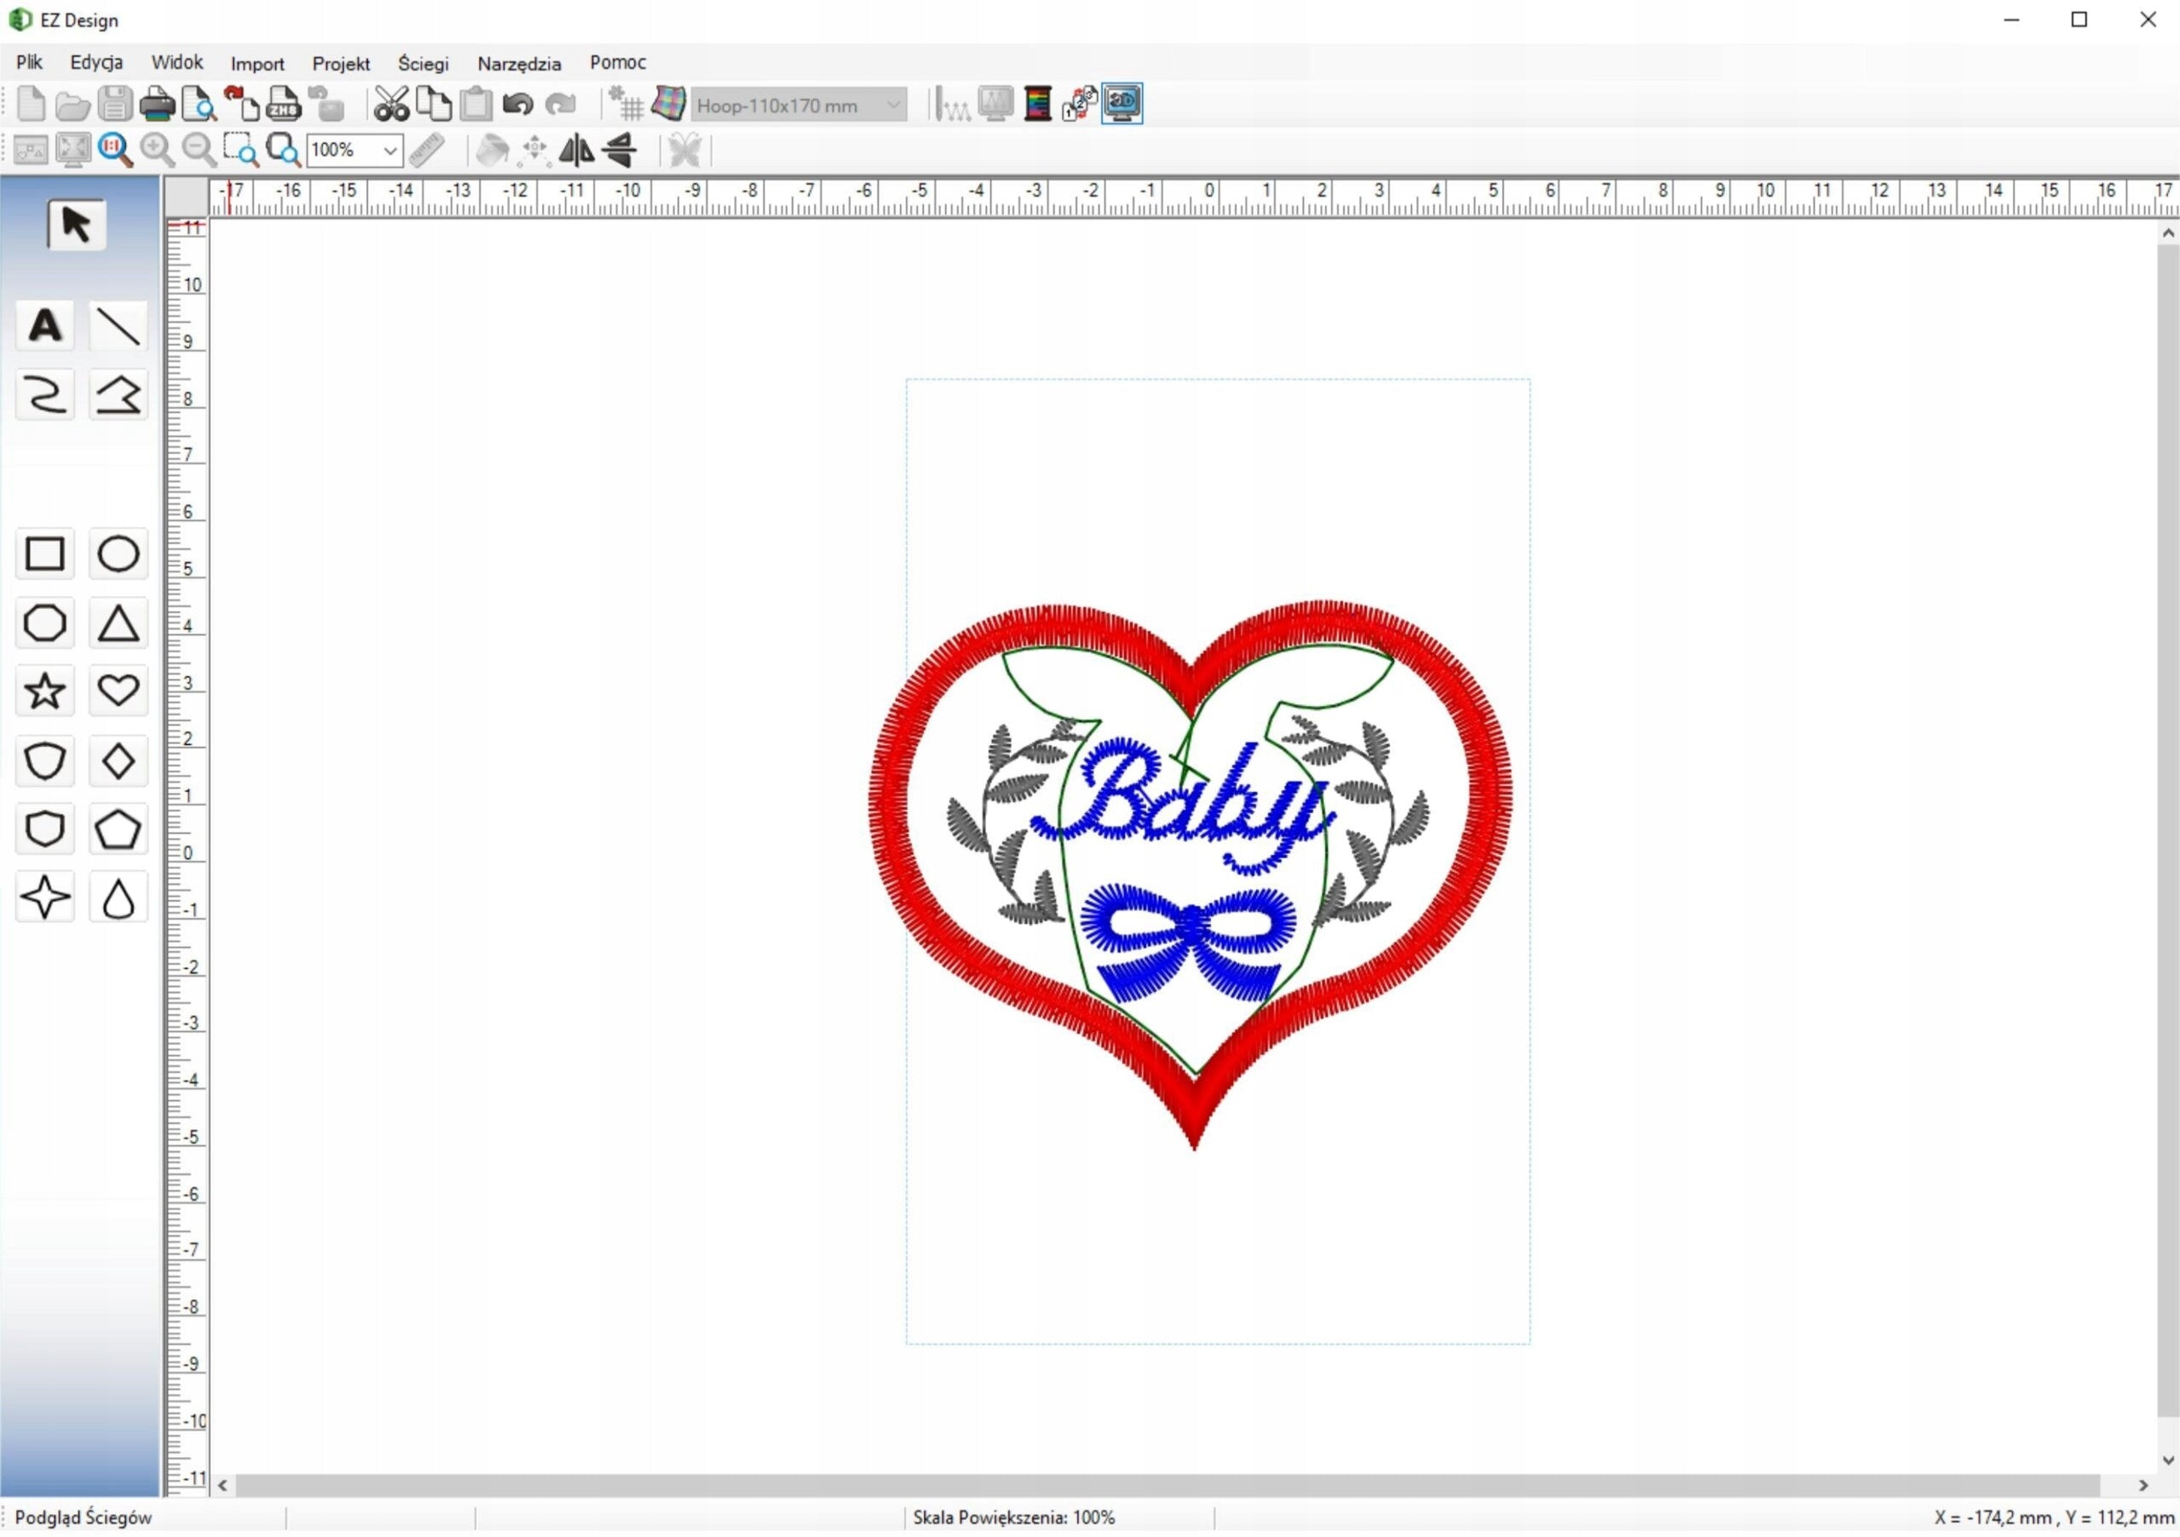Select the heart shape tool
This screenshot has width=2180, height=1537.
(118, 691)
